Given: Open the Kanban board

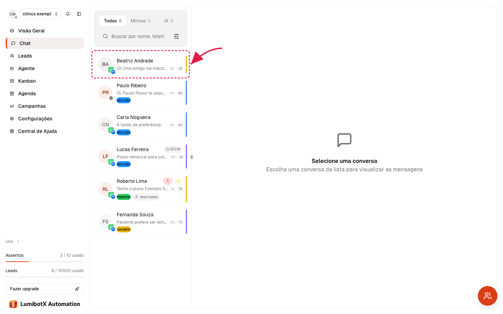Looking at the screenshot, I should click(x=45, y=81).
